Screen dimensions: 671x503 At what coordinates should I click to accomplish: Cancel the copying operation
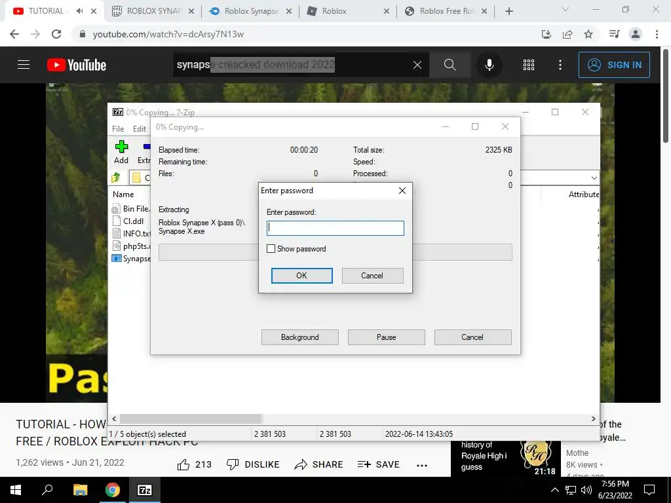click(x=472, y=337)
